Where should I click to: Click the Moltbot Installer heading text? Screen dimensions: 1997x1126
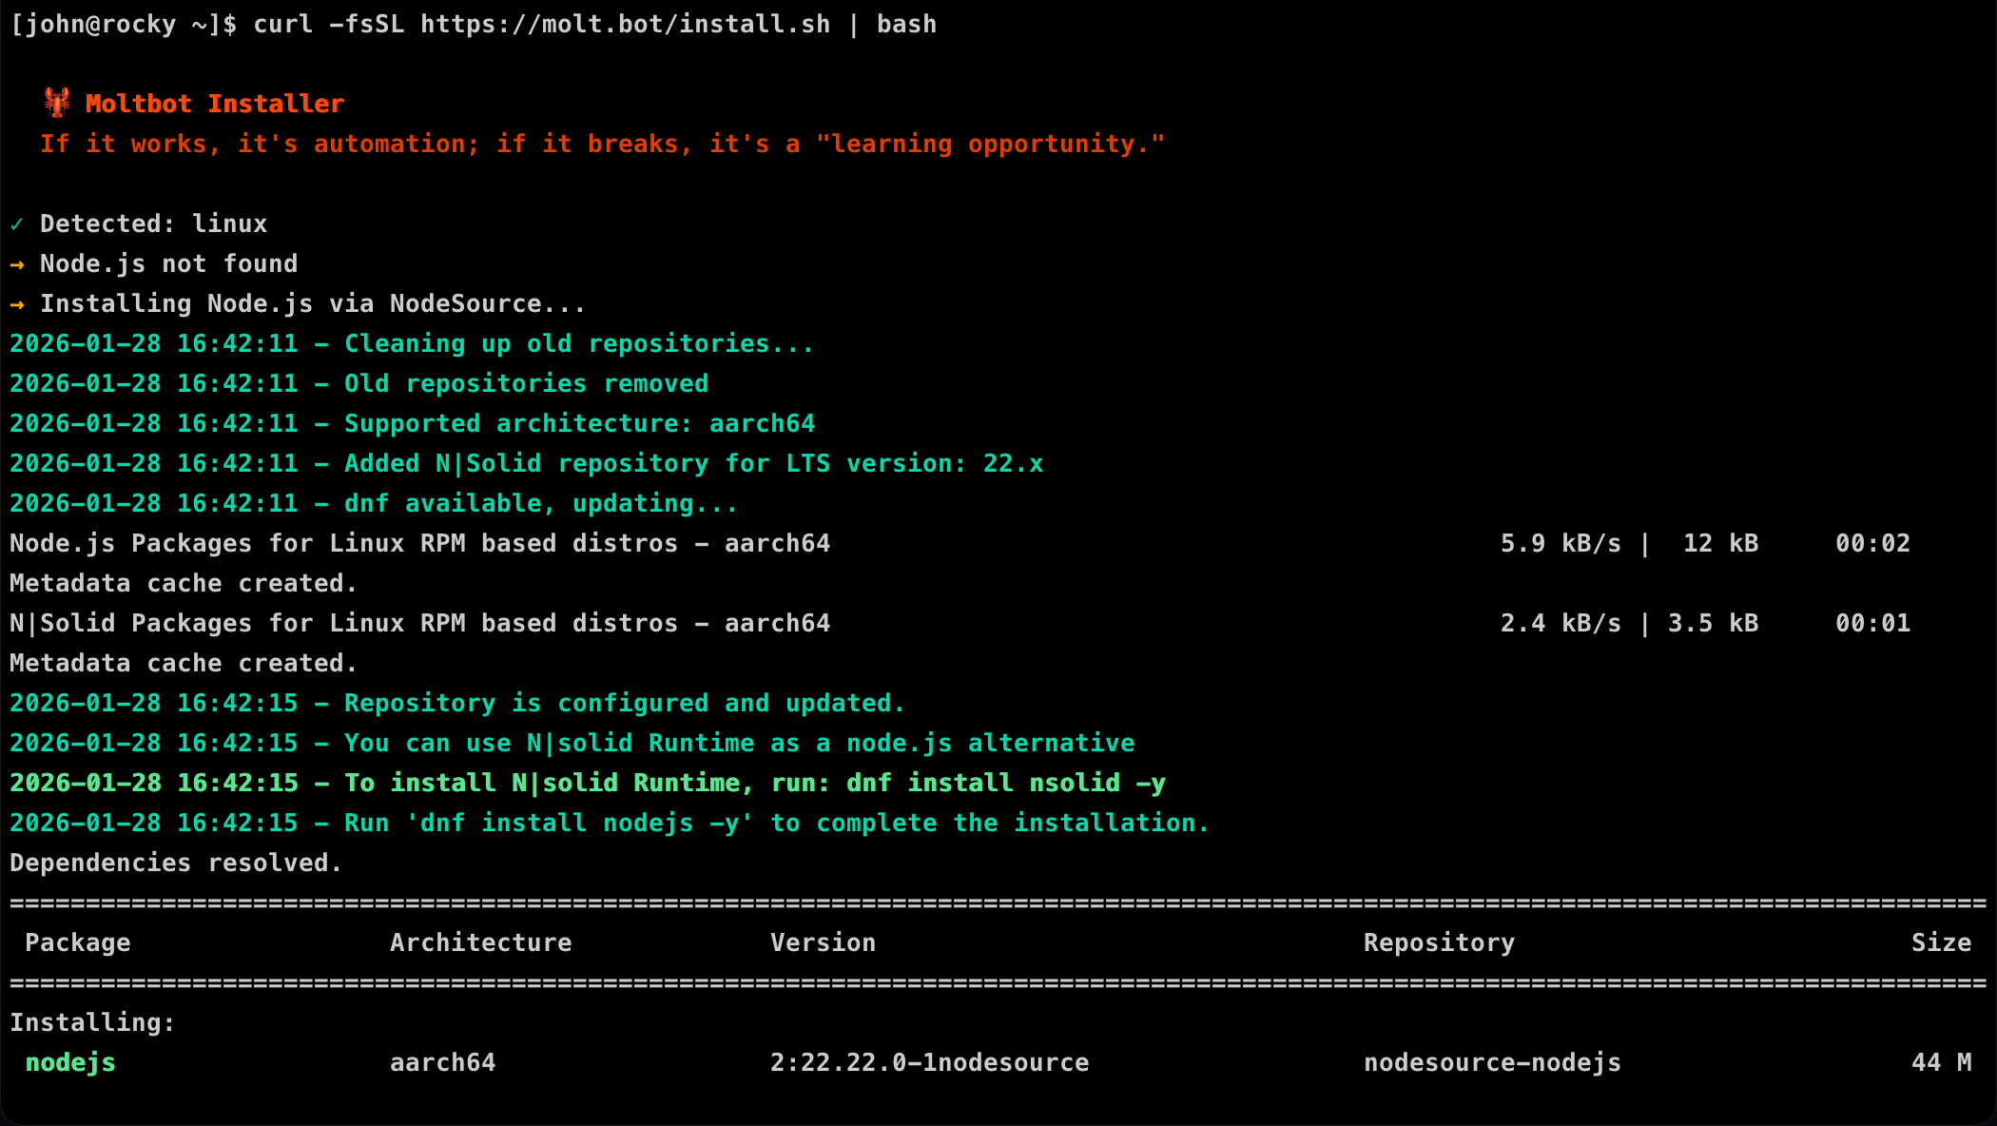tap(214, 104)
